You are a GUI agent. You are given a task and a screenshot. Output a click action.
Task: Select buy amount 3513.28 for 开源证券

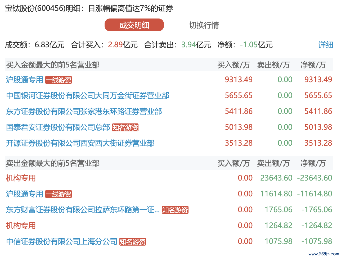pyautogui.click(x=239, y=143)
